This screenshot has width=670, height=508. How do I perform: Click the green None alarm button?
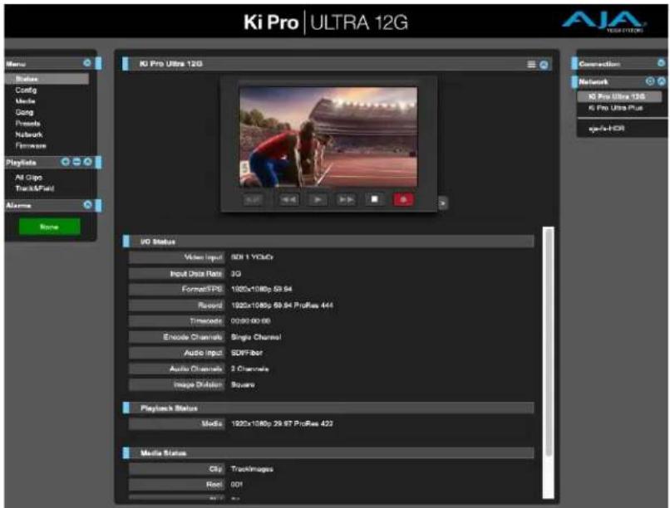click(50, 227)
